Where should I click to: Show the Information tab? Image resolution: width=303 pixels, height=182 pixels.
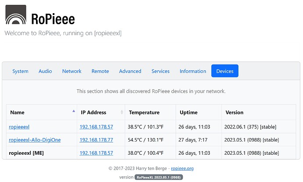(x=193, y=71)
